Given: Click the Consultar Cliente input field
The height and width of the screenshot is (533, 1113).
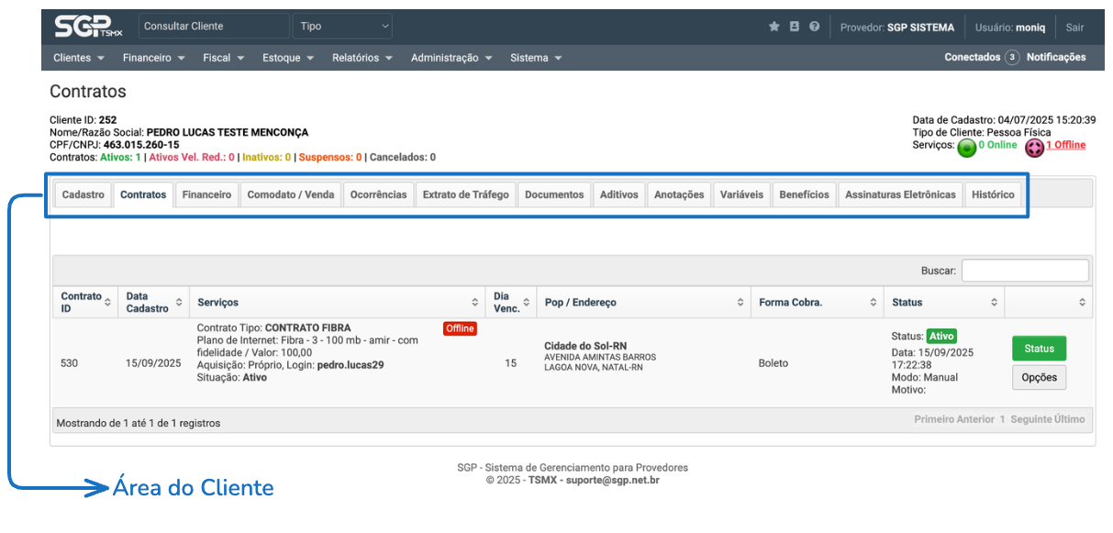Looking at the screenshot, I should (214, 27).
